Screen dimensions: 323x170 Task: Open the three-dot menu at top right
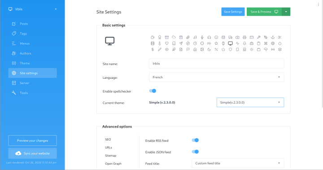pyautogui.click(x=318, y=4)
